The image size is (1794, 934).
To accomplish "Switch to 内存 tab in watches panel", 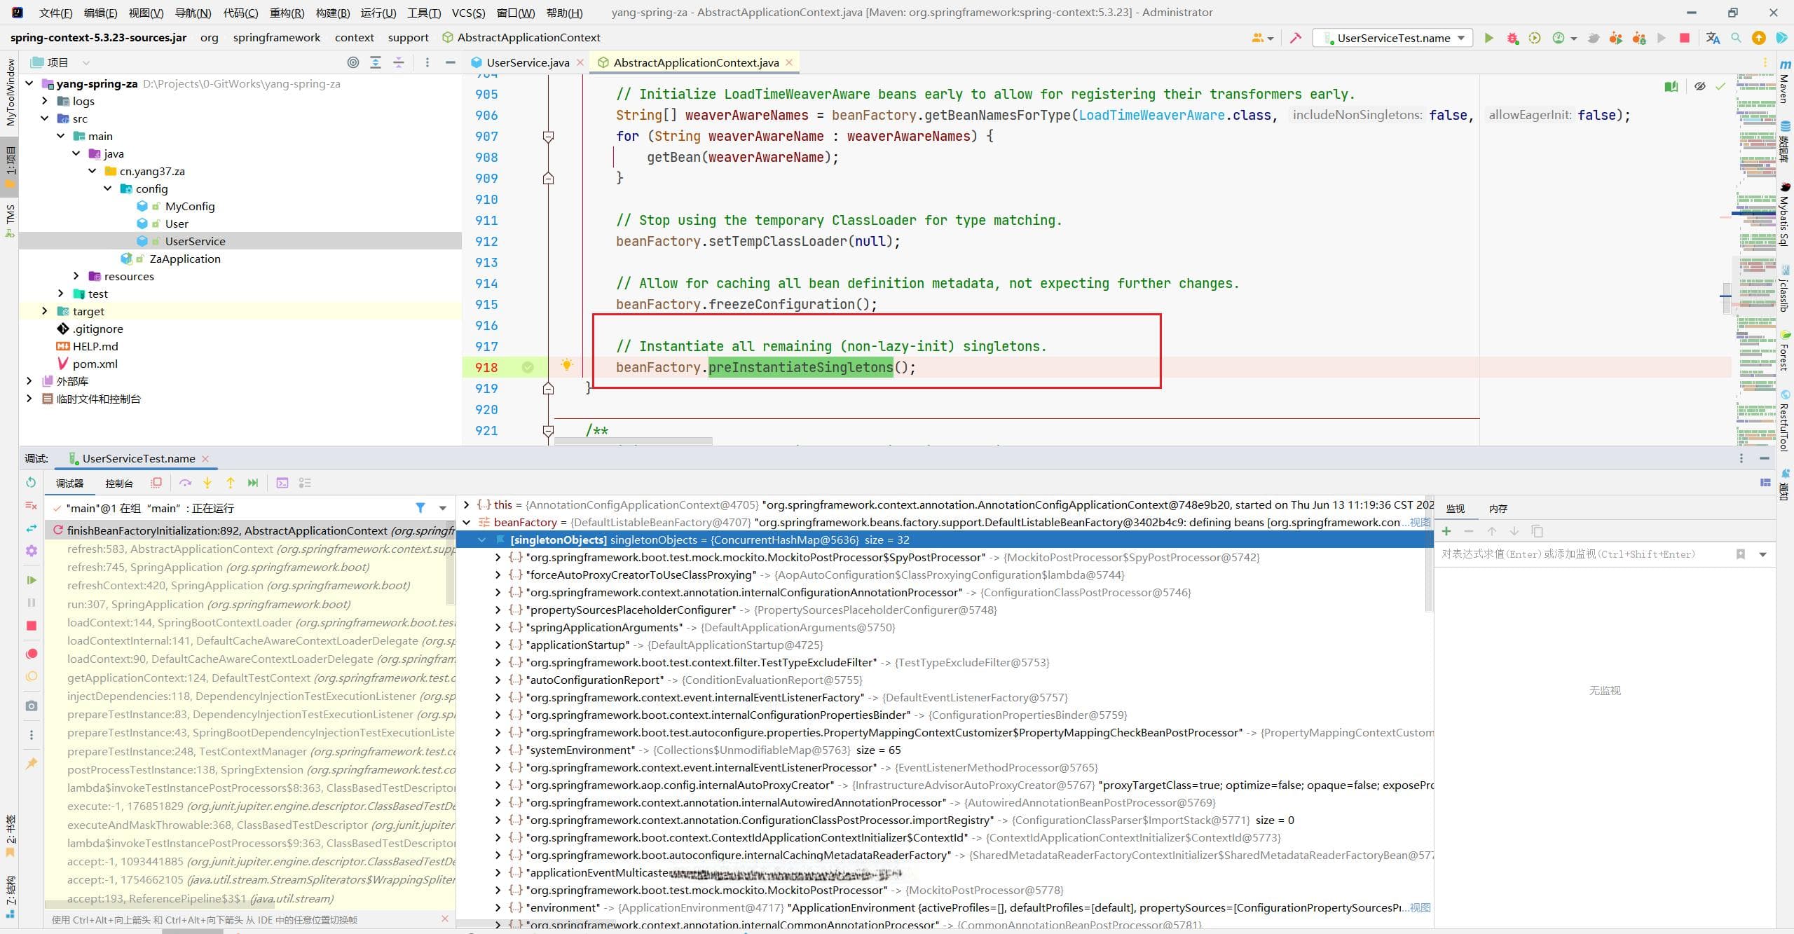I will point(1498,509).
